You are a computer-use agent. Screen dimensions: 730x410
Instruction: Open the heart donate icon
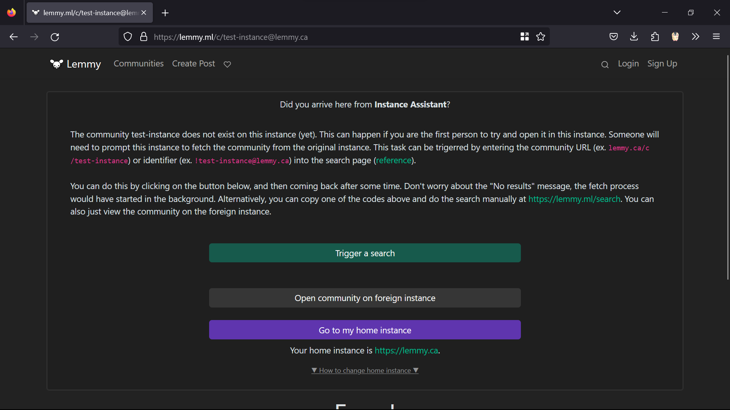(x=227, y=64)
